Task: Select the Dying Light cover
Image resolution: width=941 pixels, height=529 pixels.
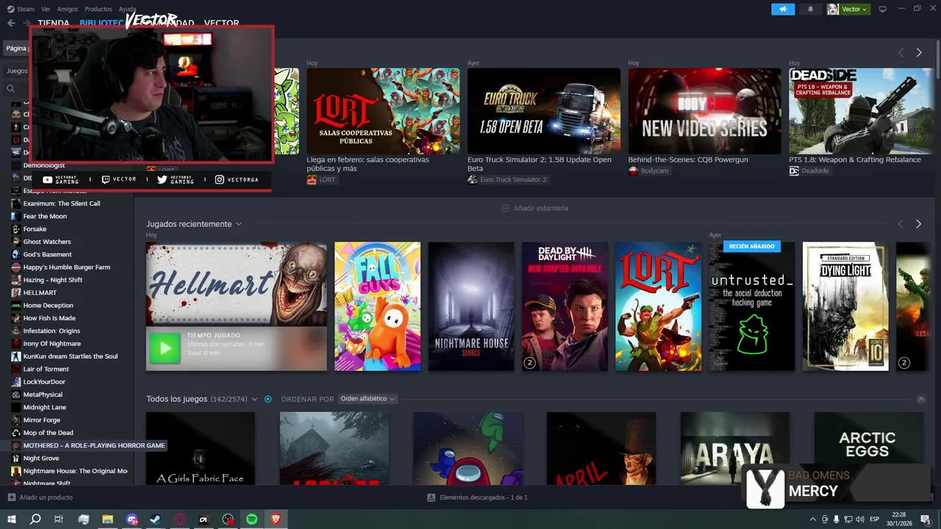Action: (845, 306)
